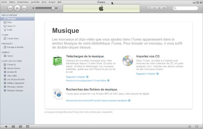Open iTunes Store from the sidebar
The width and height of the screenshot is (203, 129).
pyautogui.click(x=17, y=38)
